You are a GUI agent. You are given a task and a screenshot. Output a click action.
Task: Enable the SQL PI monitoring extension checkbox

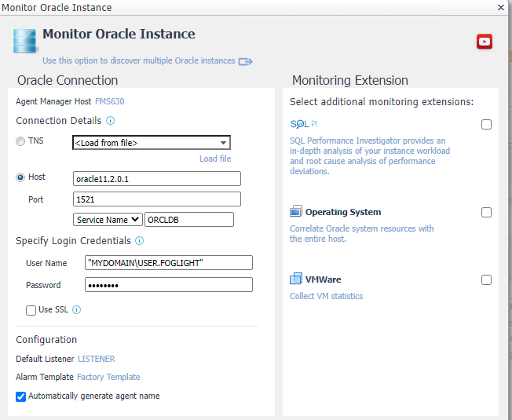(487, 125)
